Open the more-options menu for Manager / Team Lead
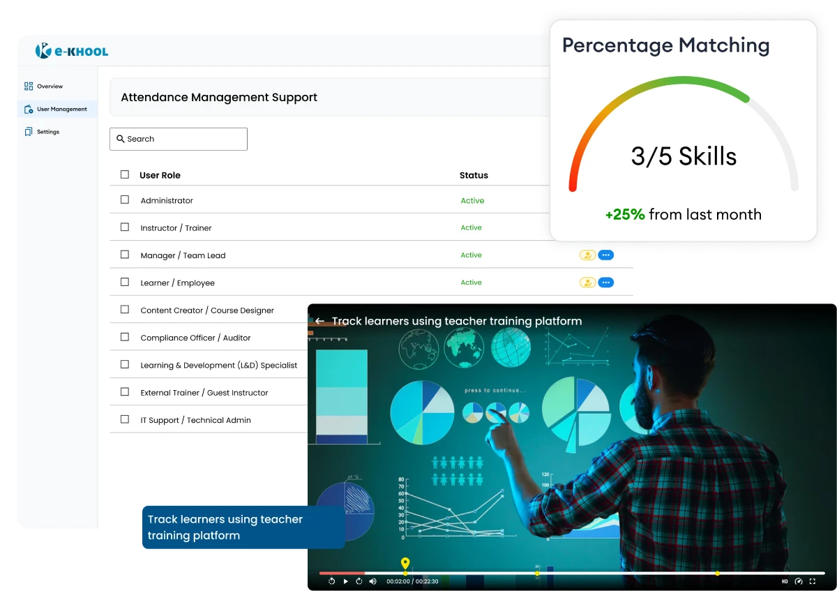The height and width of the screenshot is (591, 837). pyautogui.click(x=606, y=255)
